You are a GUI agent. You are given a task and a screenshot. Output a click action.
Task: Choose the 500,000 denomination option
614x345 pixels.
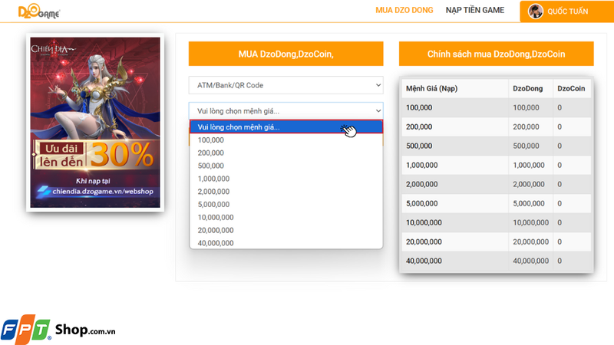pos(286,166)
